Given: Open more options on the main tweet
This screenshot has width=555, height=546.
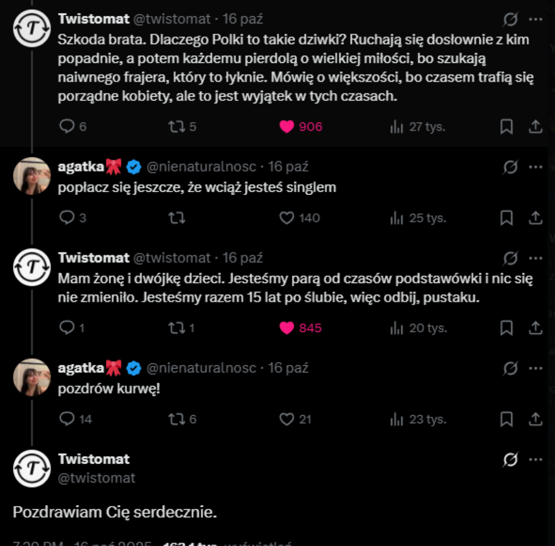Looking at the screenshot, I should point(535,459).
